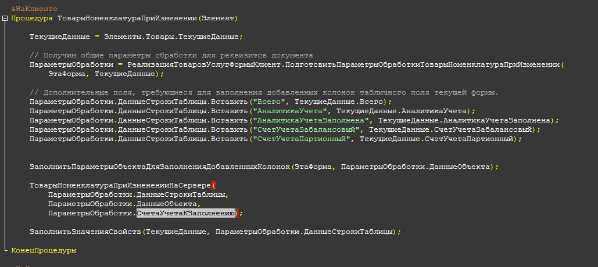This screenshot has width=598, height=267.
Task: Click the "АналитикаУчетаЗаполнена" string literal
Action: tap(311, 120)
